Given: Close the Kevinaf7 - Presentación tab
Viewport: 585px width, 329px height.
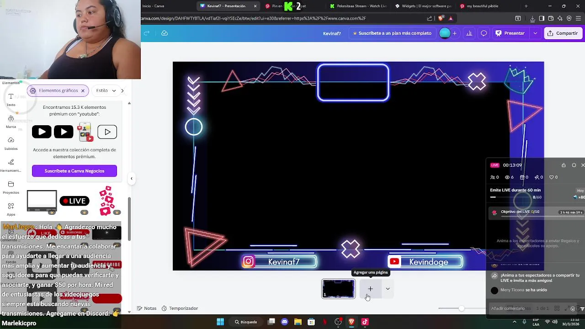Looking at the screenshot, I should coord(255,6).
